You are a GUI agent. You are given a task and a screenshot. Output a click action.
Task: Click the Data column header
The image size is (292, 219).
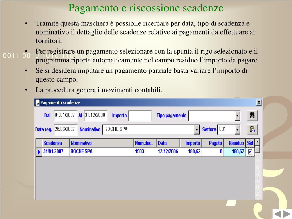[168, 143]
